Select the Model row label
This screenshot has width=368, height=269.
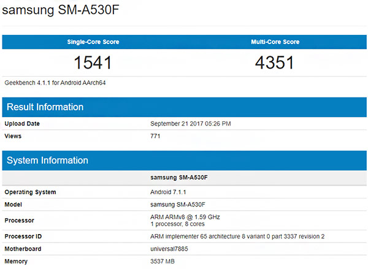pyautogui.click(x=13, y=205)
